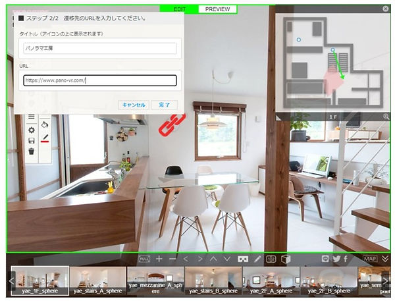Share the panorama on Facebook

pos(346,259)
